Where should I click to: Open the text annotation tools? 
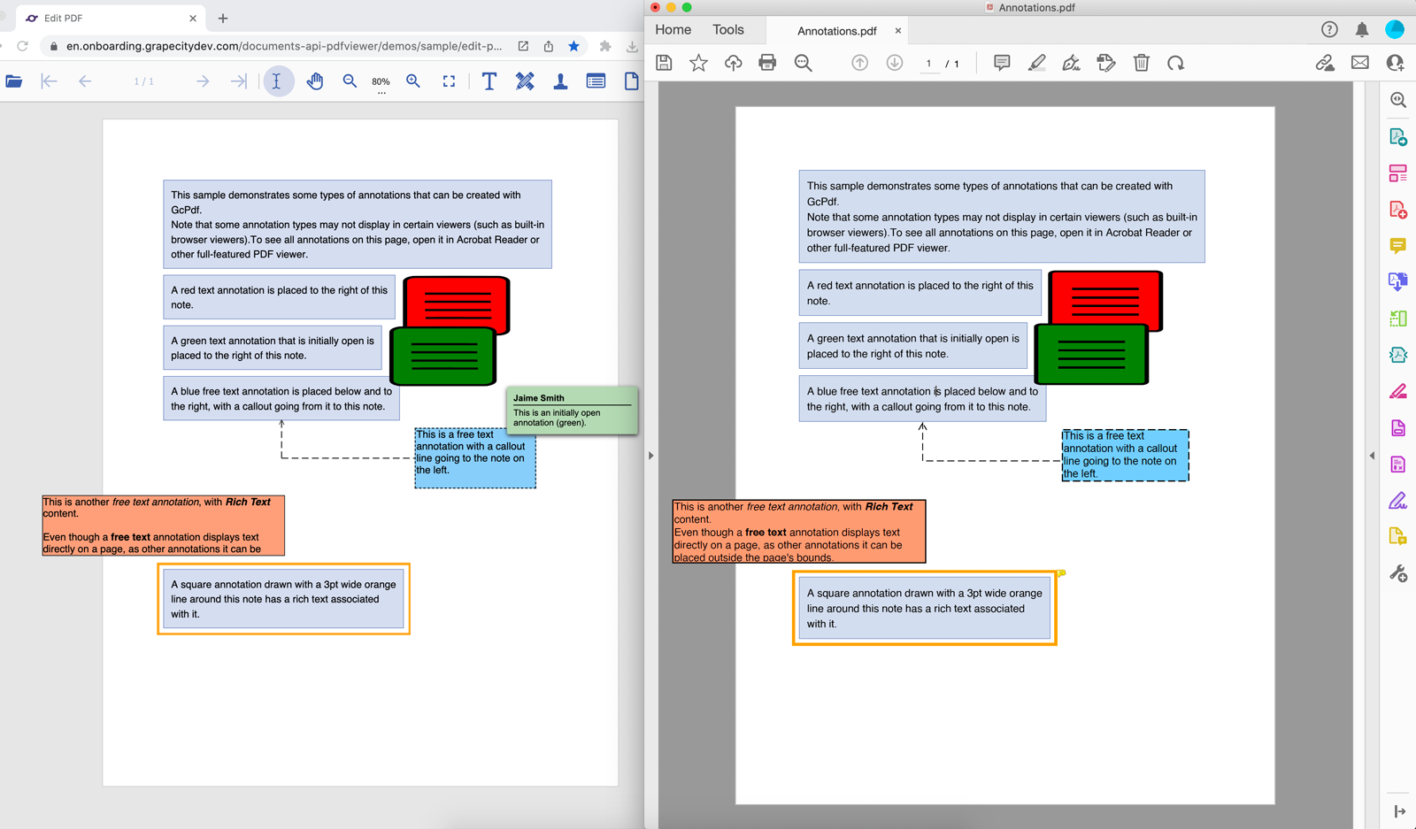point(489,81)
